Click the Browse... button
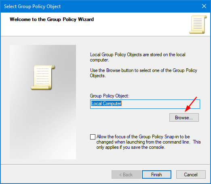Screen dimensions: 211x184 tap(184, 118)
